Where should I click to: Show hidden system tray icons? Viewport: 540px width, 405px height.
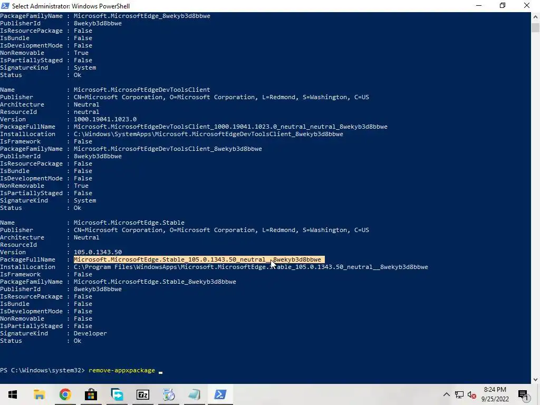point(446,394)
